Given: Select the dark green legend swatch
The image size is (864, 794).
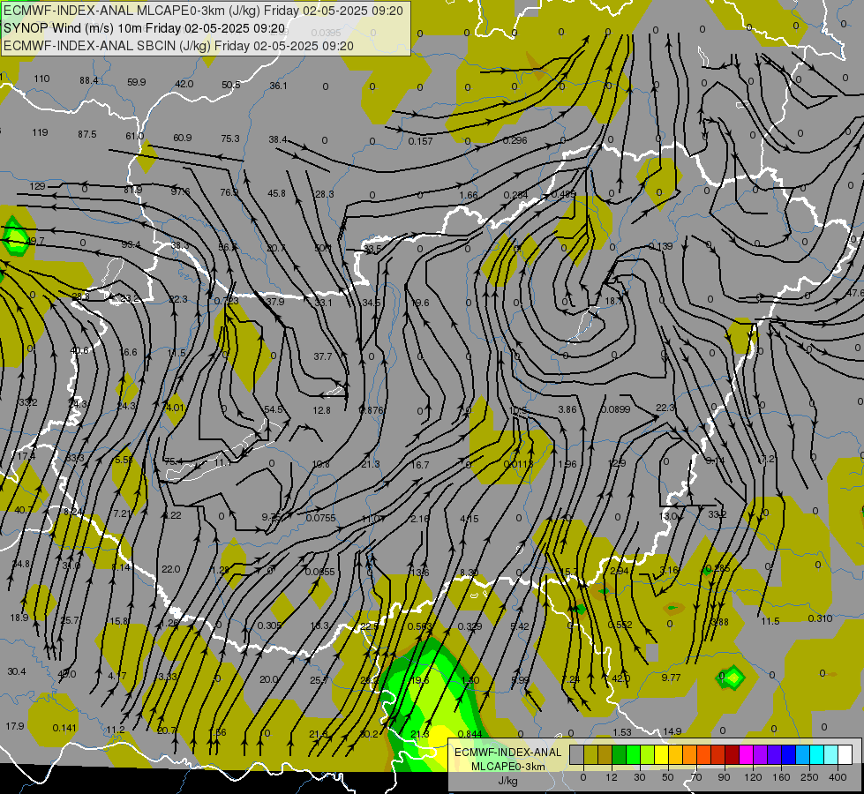Looking at the screenshot, I should 620,755.
